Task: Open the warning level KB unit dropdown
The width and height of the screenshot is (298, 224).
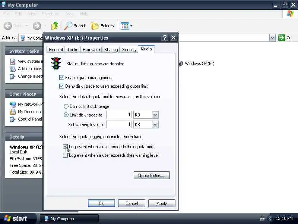Action: [x=155, y=125]
